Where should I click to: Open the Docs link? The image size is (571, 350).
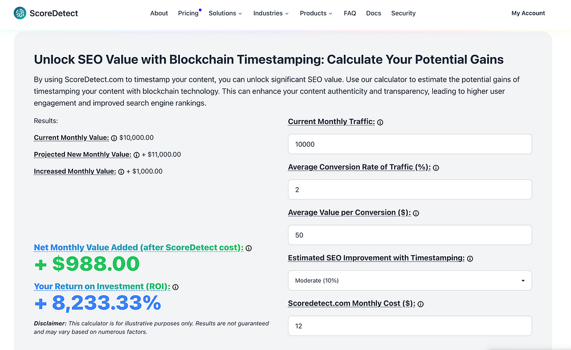tap(373, 13)
